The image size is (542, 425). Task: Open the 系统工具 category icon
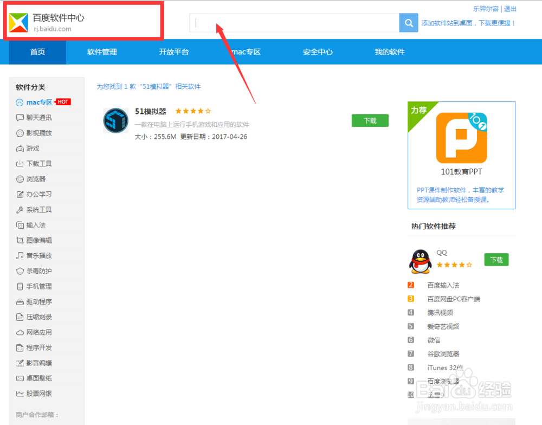pos(20,210)
